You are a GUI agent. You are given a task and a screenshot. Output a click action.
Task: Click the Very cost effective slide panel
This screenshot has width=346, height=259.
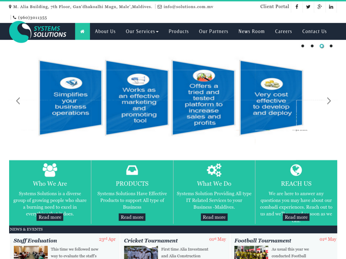click(271, 98)
